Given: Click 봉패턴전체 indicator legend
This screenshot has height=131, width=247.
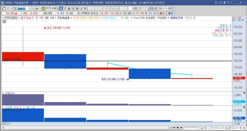Looking at the screenshot, I should click(x=177, y=18).
